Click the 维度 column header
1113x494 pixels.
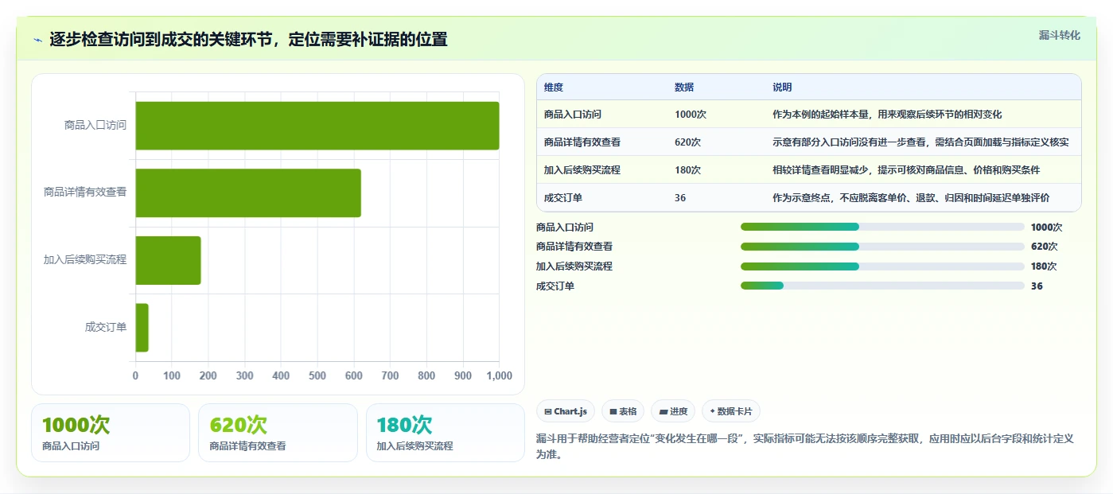pos(554,88)
